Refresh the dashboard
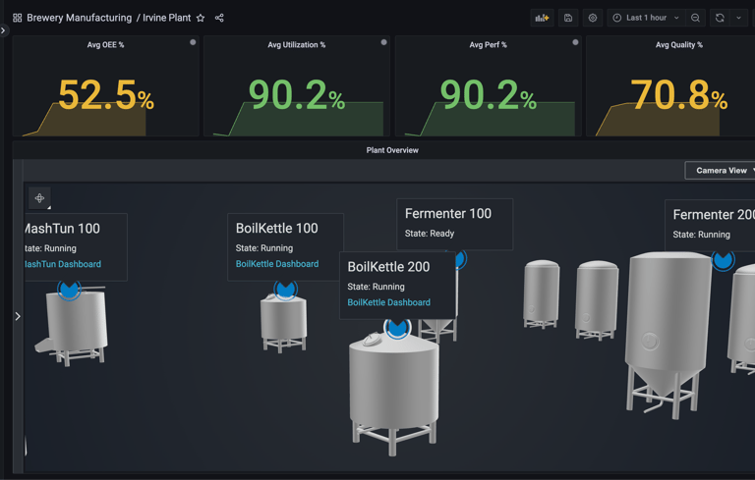Viewport: 755px width, 480px height. (x=720, y=18)
